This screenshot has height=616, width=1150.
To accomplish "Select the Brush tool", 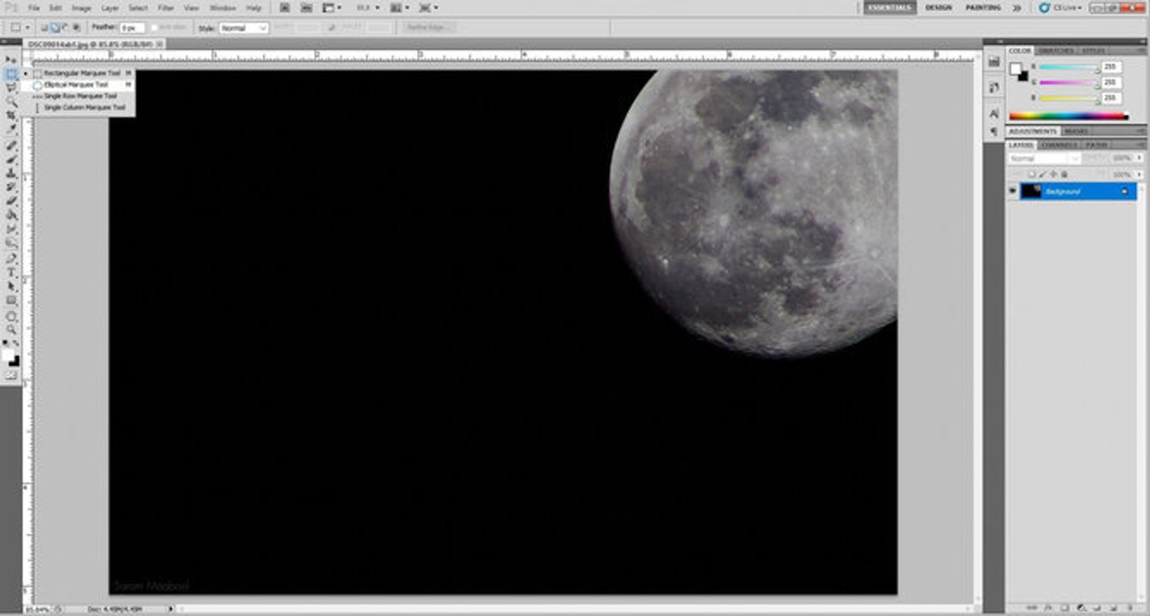I will tap(11, 159).
